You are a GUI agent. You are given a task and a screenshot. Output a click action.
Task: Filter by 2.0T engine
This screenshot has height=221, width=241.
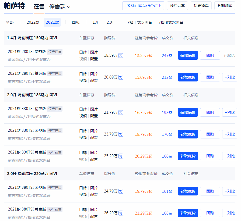tap(110, 22)
